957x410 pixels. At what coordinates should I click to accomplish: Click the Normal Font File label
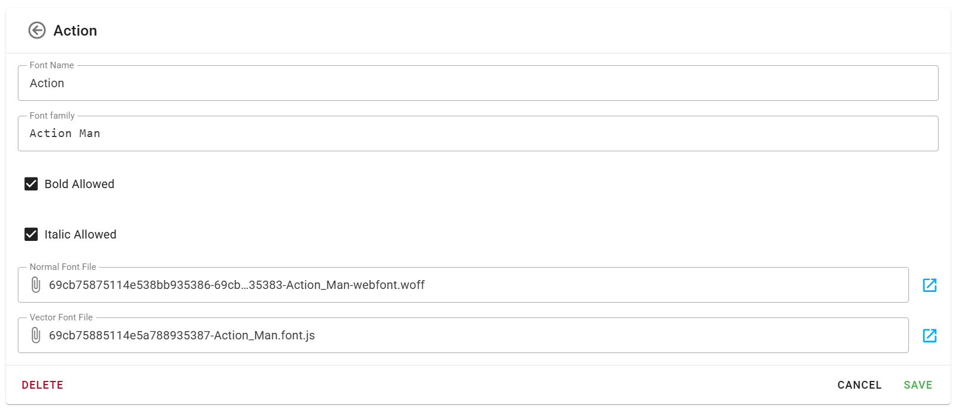(x=63, y=267)
